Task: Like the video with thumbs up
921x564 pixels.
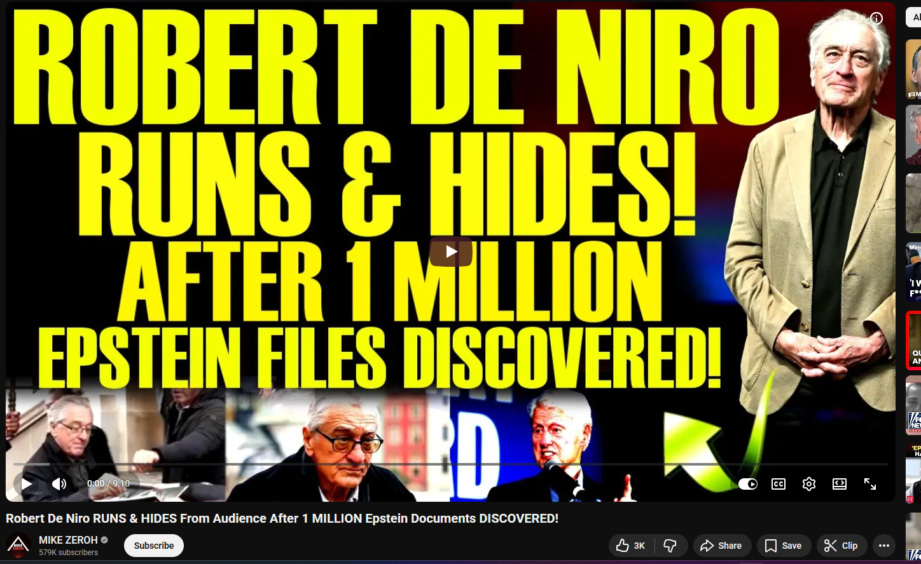Action: (x=631, y=546)
